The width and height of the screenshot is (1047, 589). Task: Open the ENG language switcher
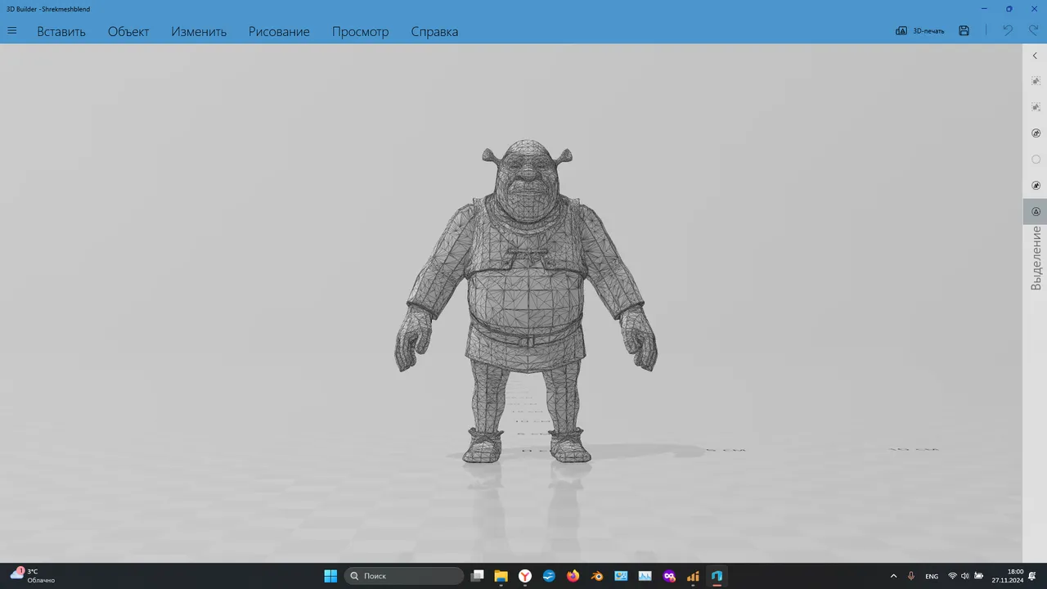point(932,576)
